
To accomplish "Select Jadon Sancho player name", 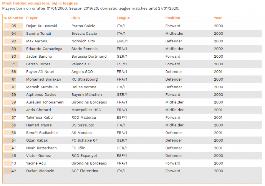I will point(39,57).
